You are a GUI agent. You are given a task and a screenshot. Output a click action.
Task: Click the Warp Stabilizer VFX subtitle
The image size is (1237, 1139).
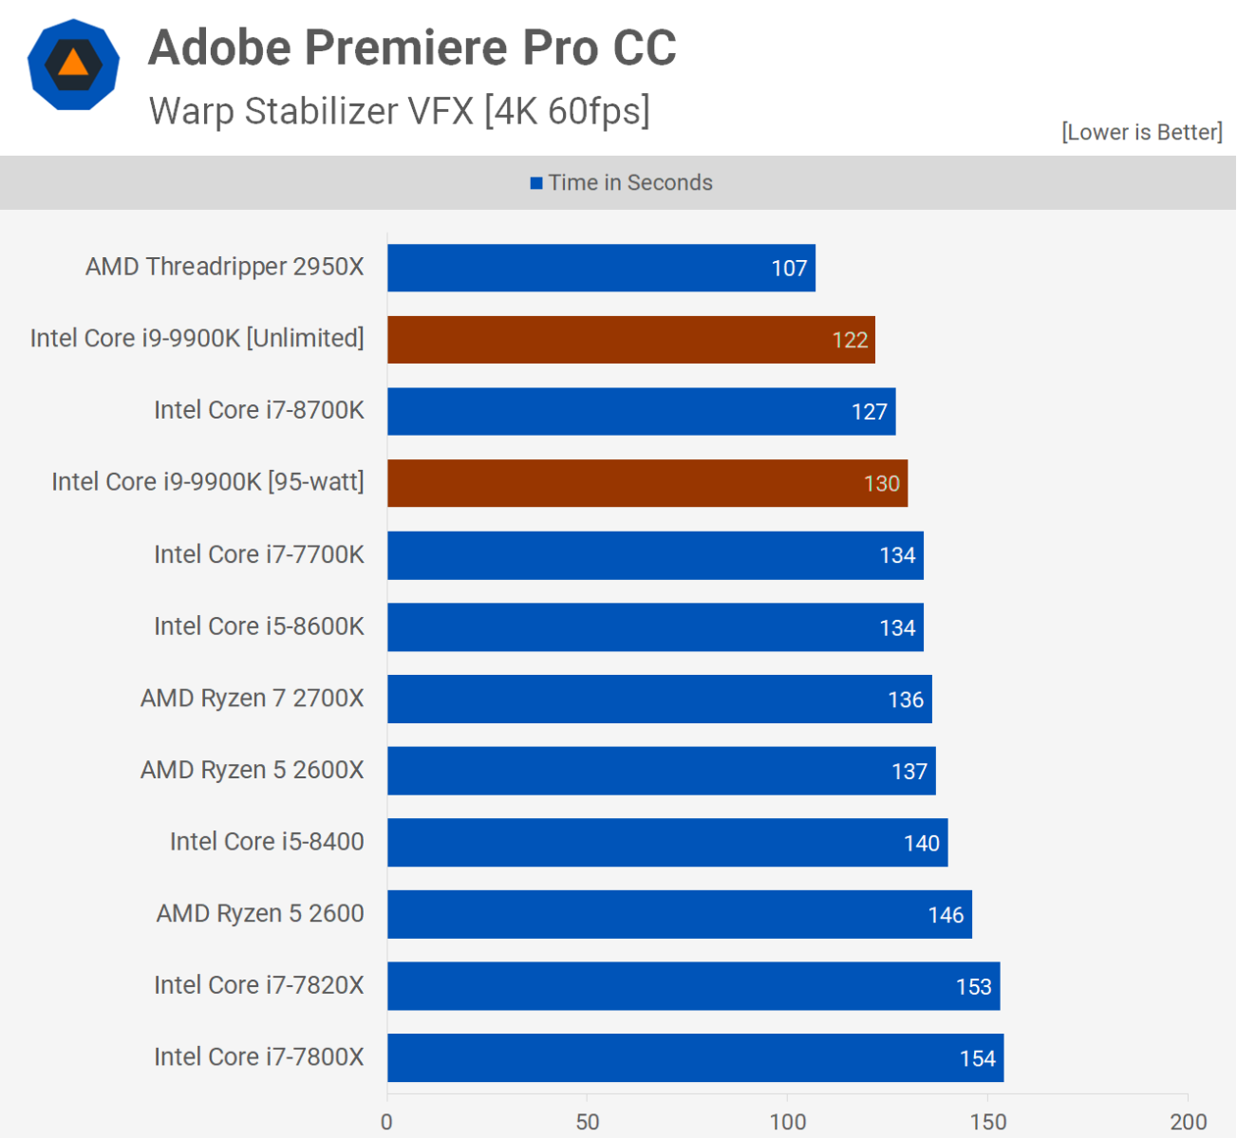(399, 111)
